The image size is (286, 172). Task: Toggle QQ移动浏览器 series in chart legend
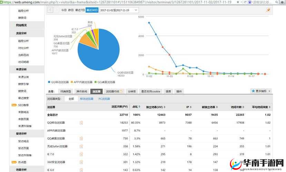tap(58, 82)
